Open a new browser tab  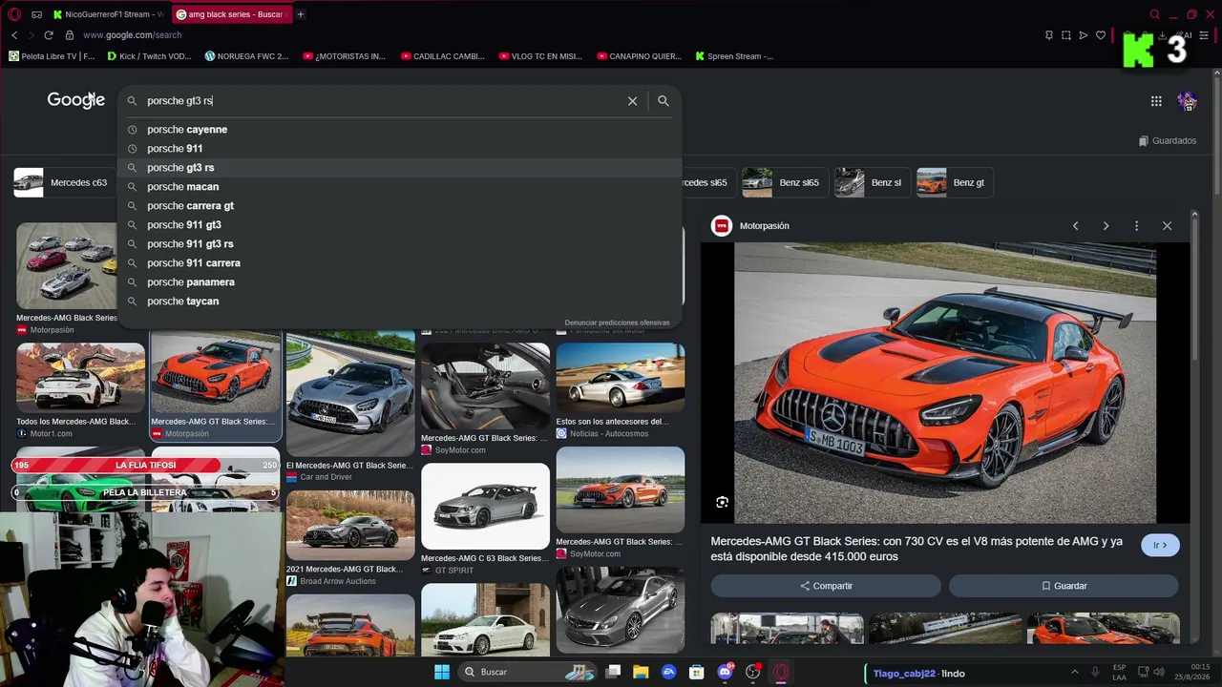pyautogui.click(x=300, y=14)
